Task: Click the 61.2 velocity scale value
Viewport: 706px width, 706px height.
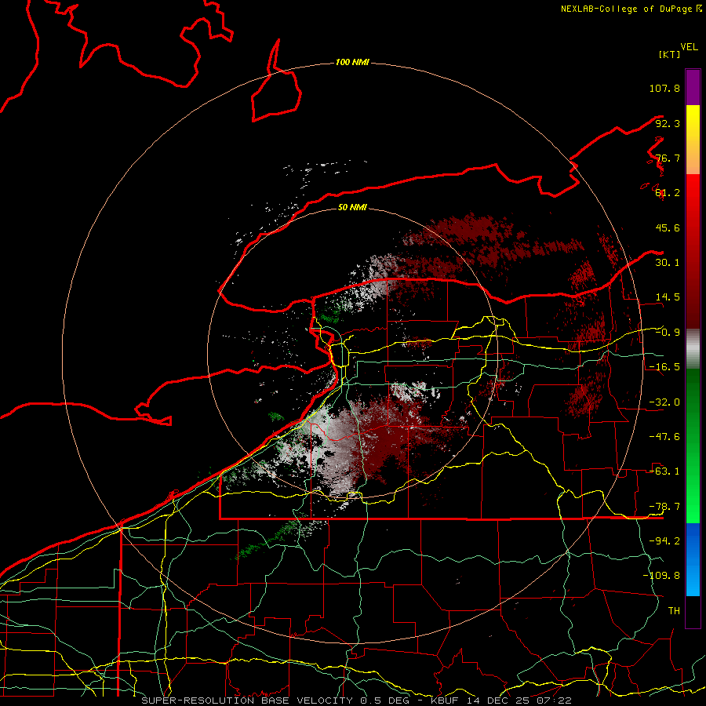Action: point(668,193)
